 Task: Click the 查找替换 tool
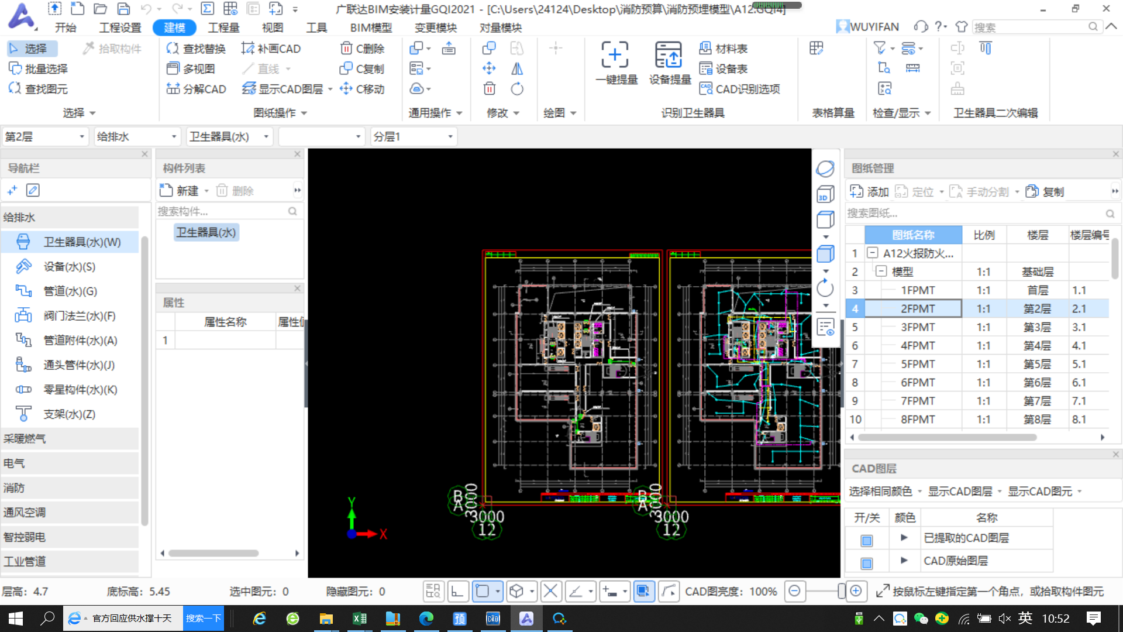pos(196,49)
